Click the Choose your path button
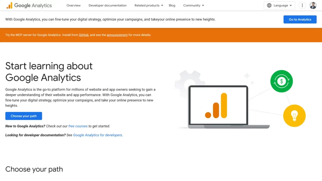The image size is (322, 181). 24,116
